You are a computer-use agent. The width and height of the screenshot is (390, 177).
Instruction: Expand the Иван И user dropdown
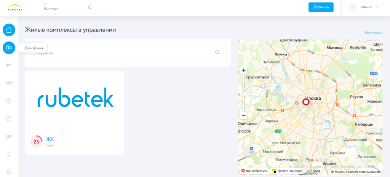point(377,7)
